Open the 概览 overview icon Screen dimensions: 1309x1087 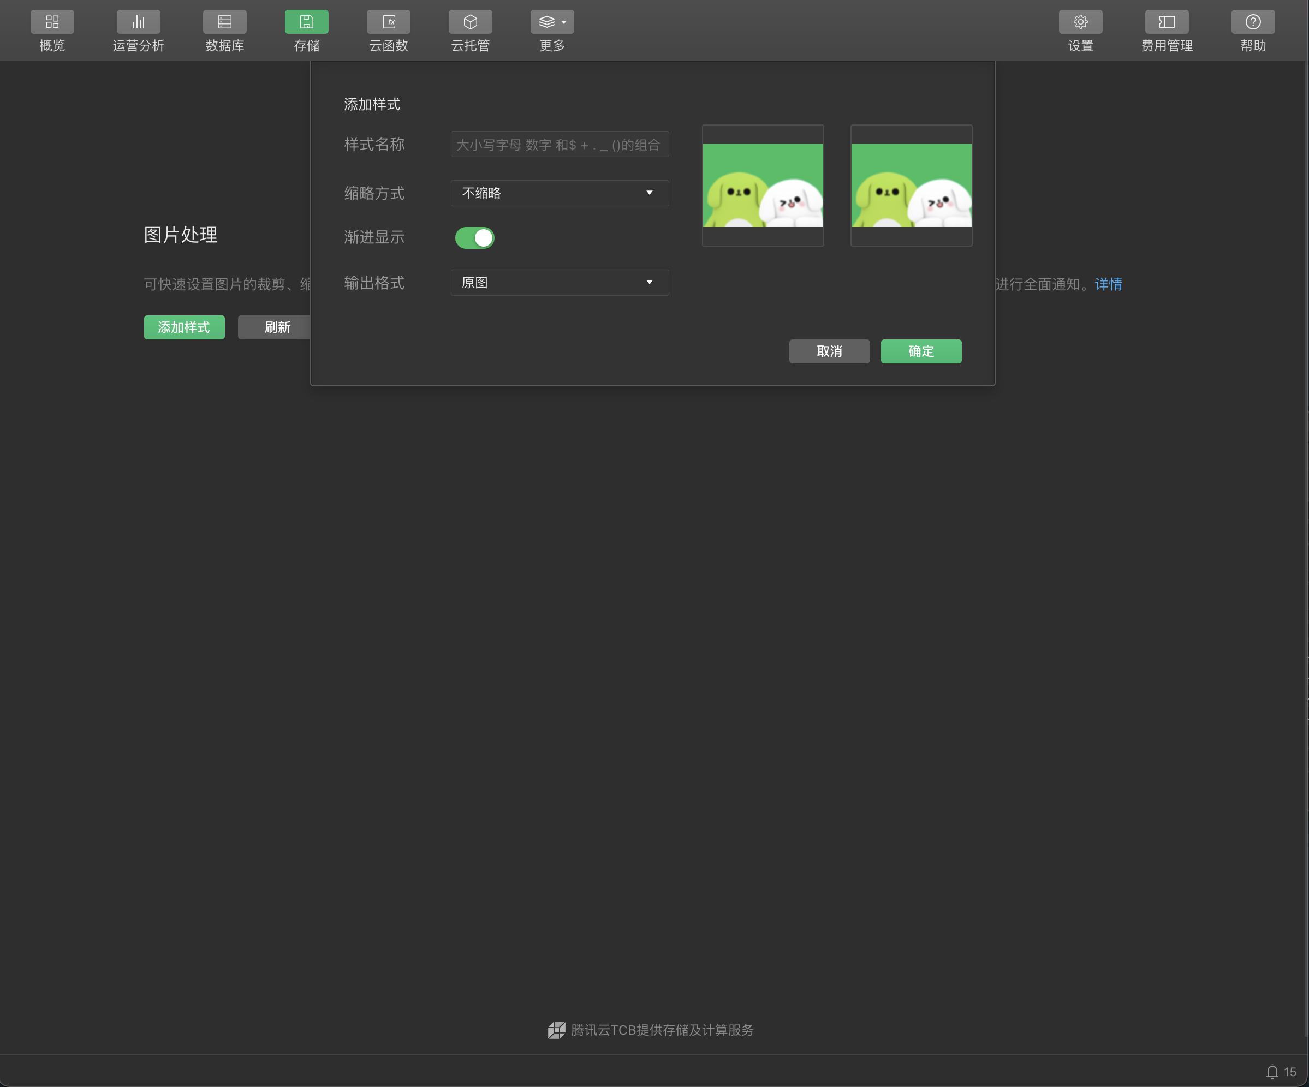pos(52,22)
